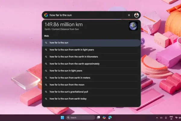
Task: Click the microphone tray icon
Action: pyautogui.click(x=166, y=118)
